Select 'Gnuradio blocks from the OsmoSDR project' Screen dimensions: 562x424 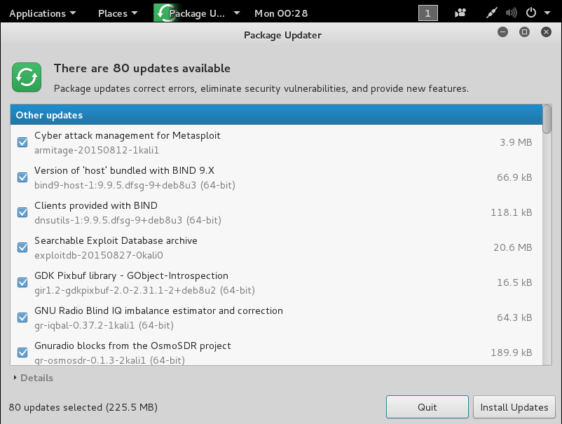[276, 351]
